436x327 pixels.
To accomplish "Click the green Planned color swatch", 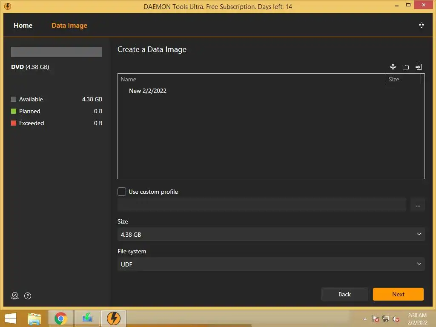I will tap(14, 111).
